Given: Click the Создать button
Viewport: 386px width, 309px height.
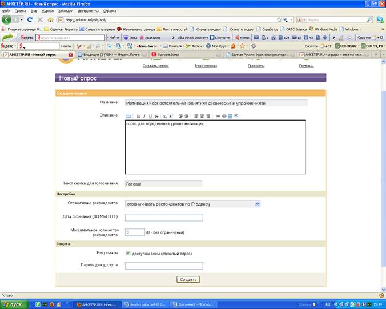Looking at the screenshot, I should point(188,279).
